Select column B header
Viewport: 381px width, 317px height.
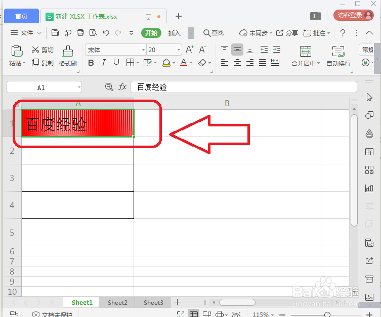[x=227, y=104]
